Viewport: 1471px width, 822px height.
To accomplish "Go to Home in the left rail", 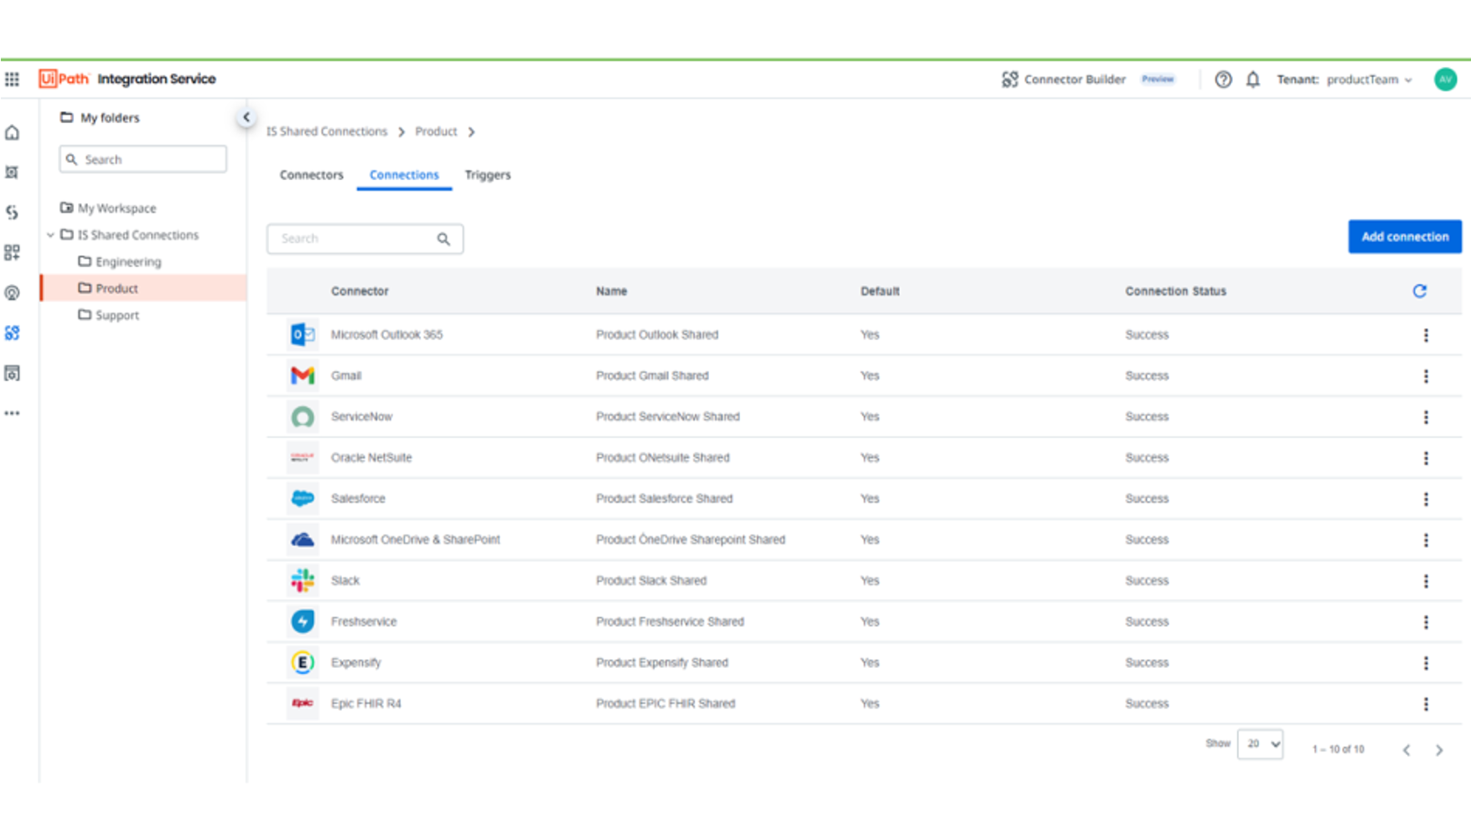I will 12,132.
